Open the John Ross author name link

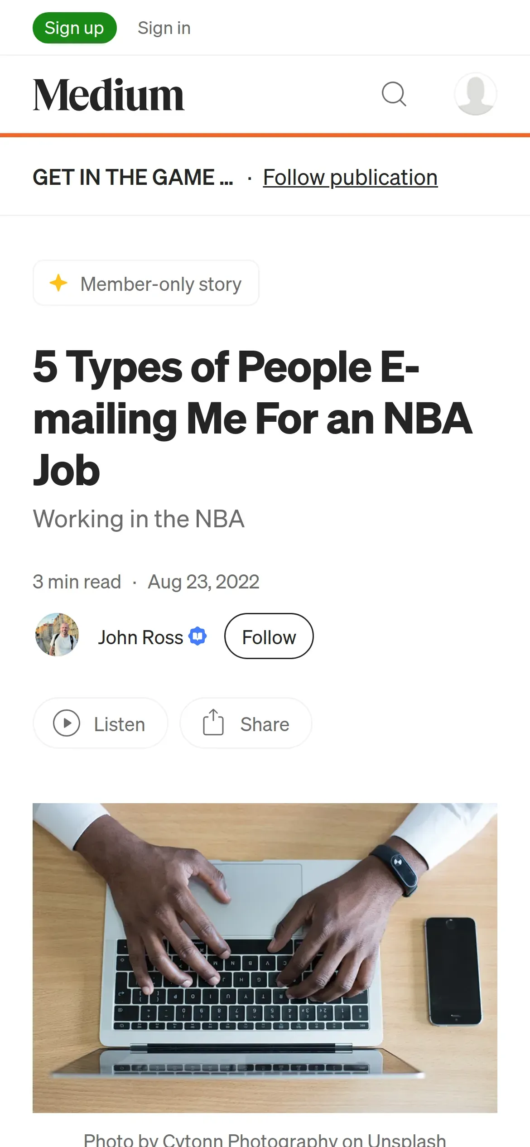click(140, 637)
